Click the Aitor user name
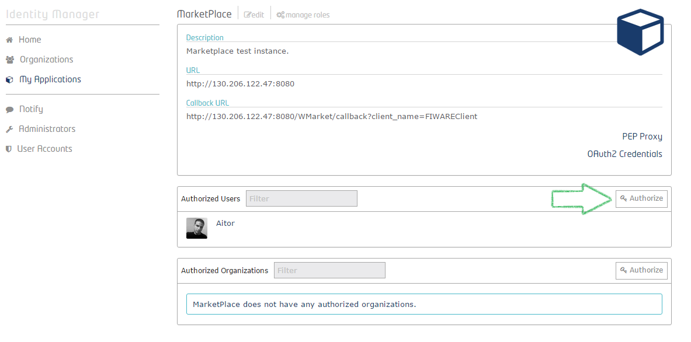 (x=225, y=223)
